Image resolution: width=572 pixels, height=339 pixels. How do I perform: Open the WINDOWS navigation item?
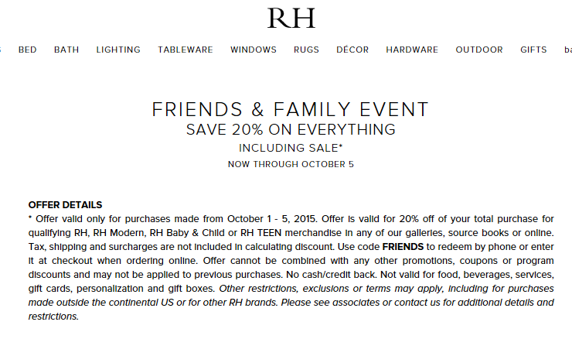254,50
